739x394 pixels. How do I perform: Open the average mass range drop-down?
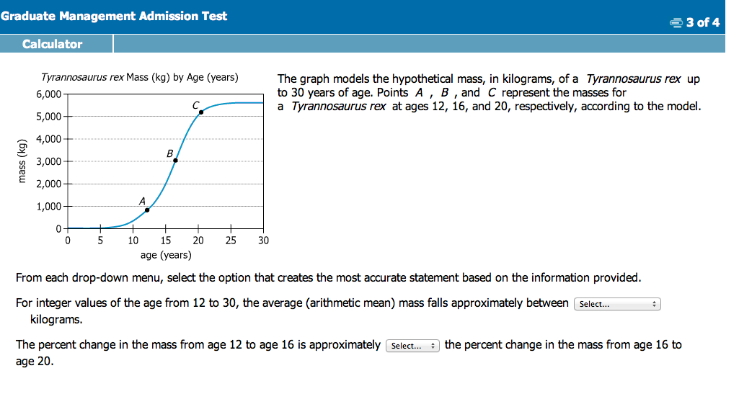(x=617, y=304)
